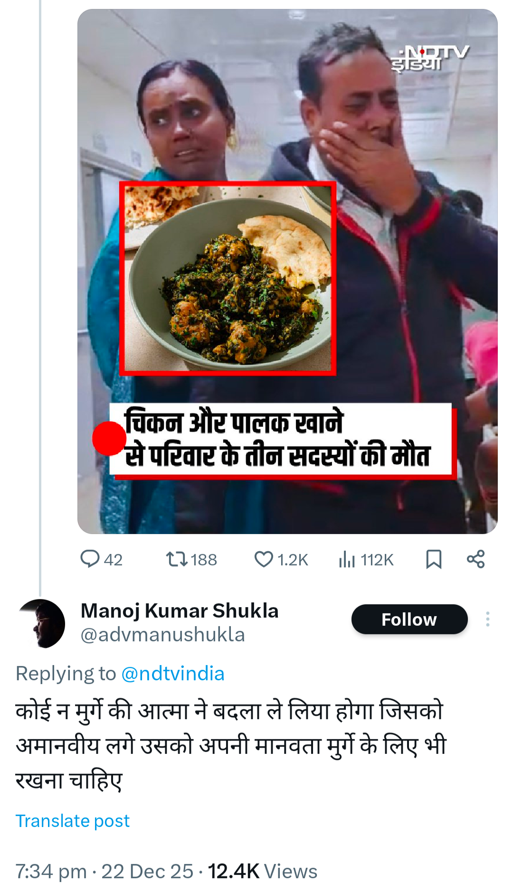View the 12.4K Views count
This screenshot has width=513, height=884.
tap(262, 872)
